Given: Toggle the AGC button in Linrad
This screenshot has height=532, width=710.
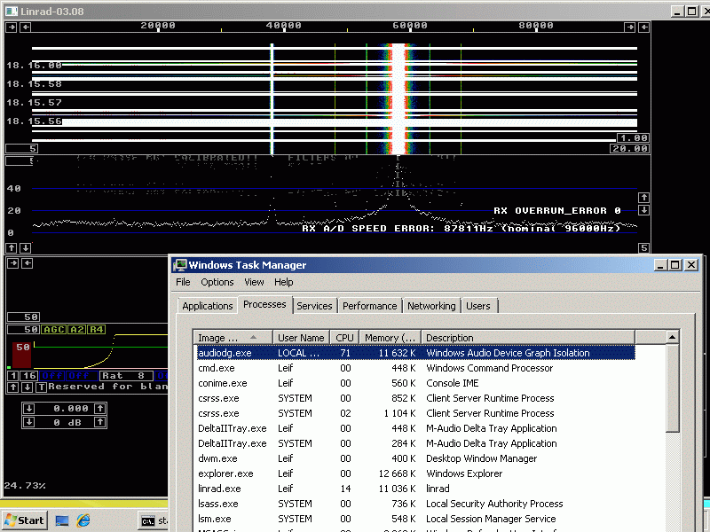Looking at the screenshot, I should click(53, 329).
